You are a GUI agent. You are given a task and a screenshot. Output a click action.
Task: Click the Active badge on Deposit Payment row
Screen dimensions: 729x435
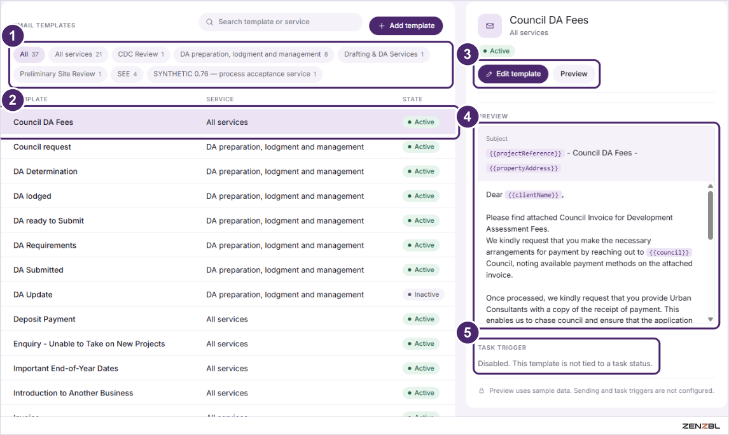point(420,319)
